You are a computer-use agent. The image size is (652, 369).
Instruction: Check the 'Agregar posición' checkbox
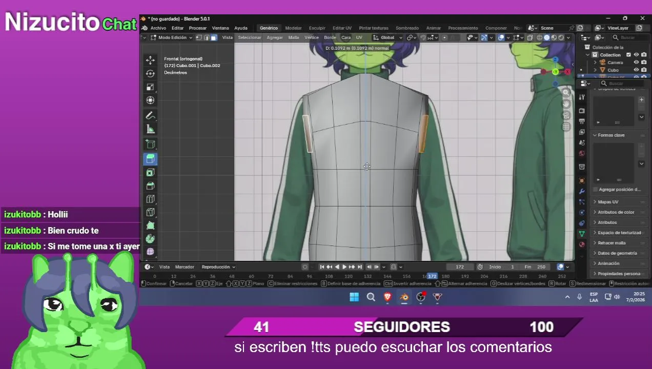pos(595,189)
